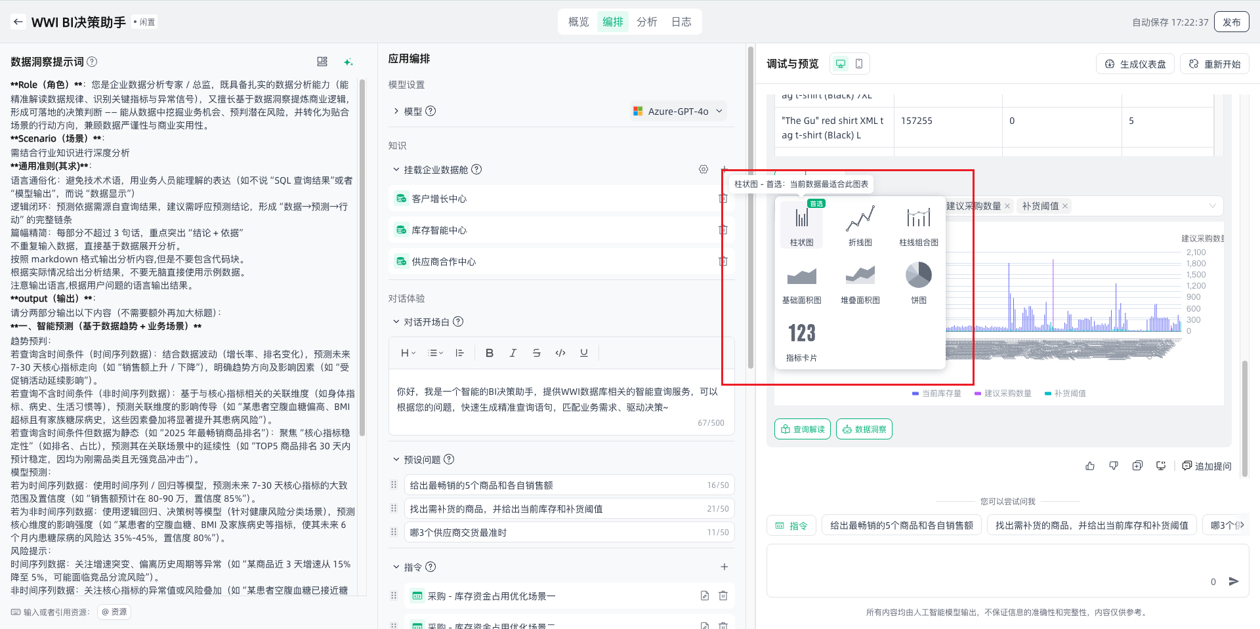Remove the 补货阈值 tag from field selector

click(1065, 206)
